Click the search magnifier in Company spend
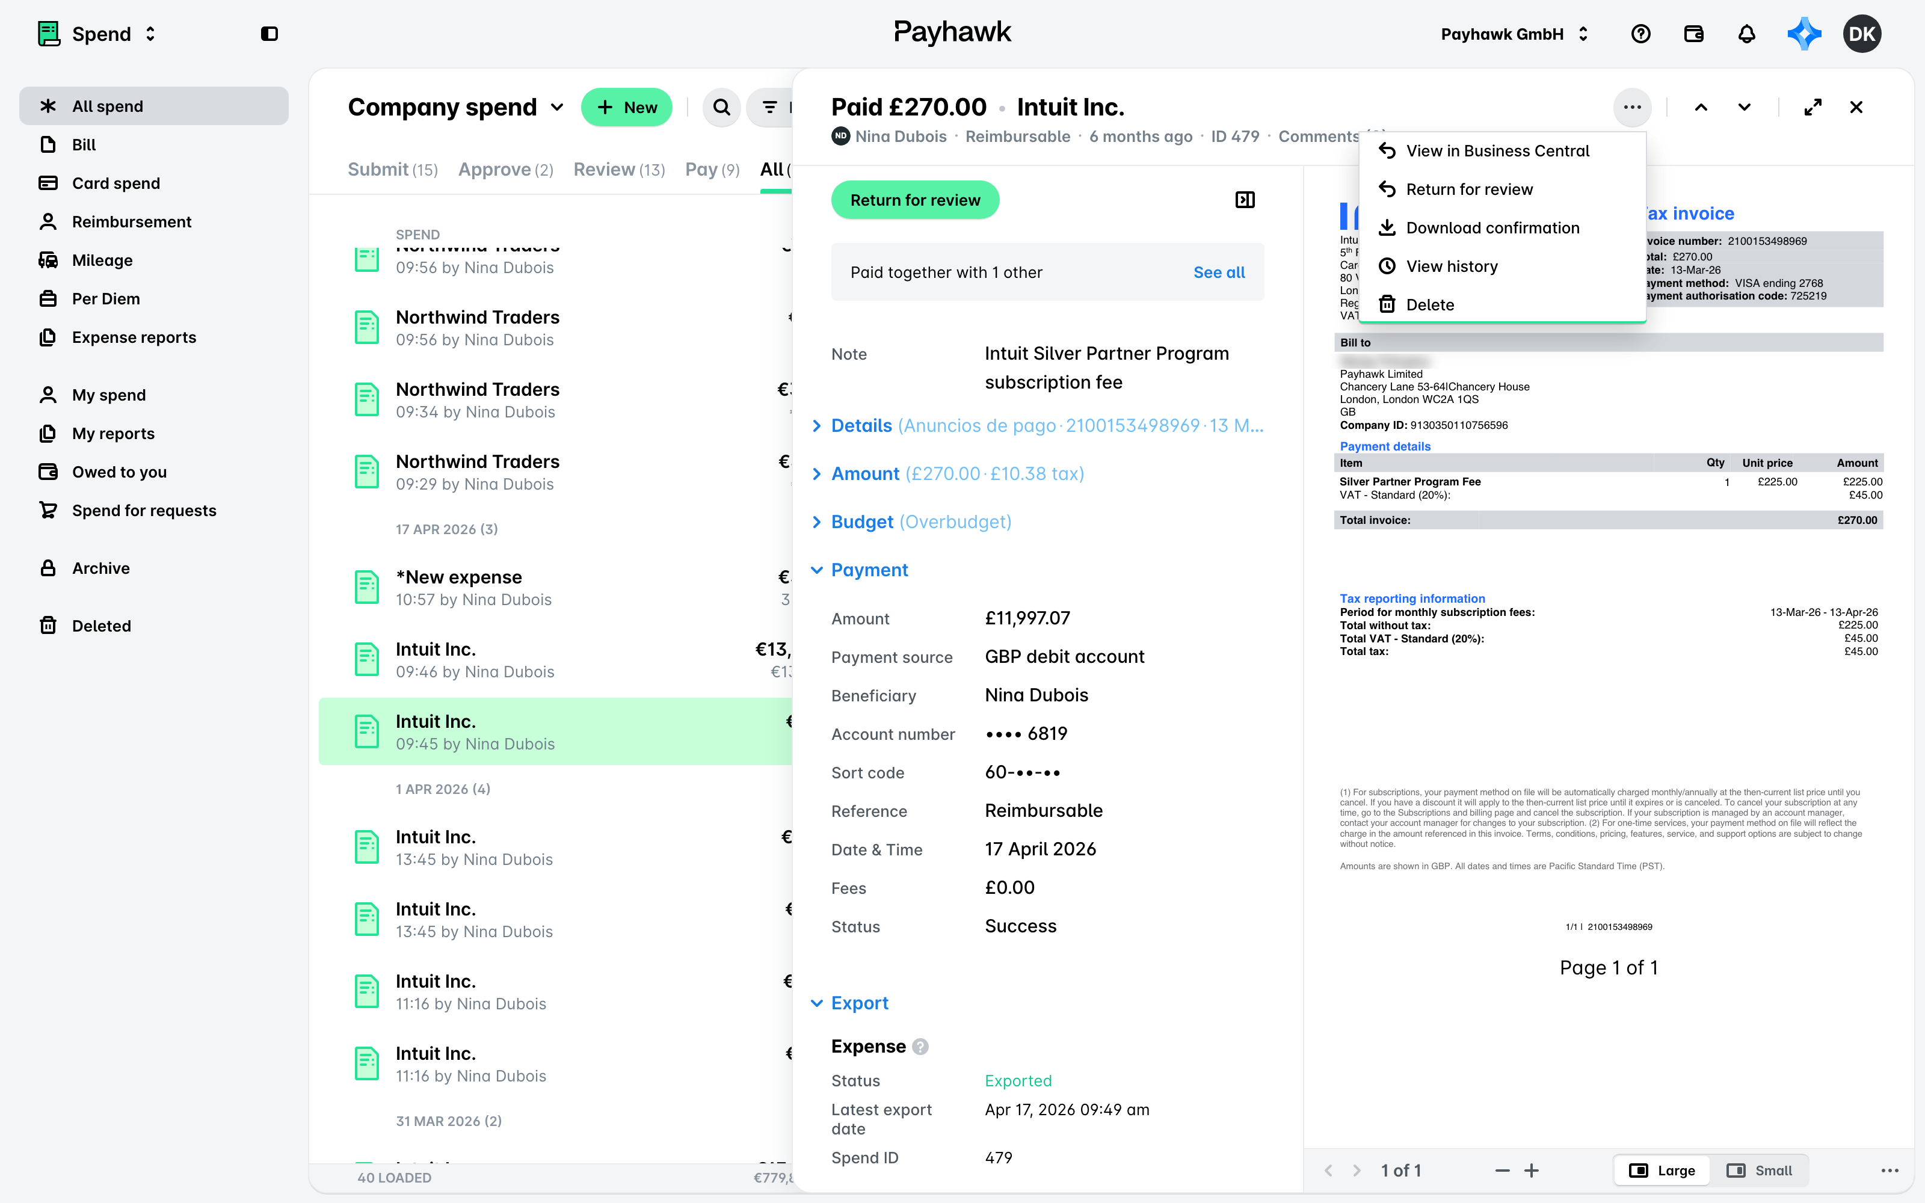The image size is (1925, 1203). pos(721,108)
